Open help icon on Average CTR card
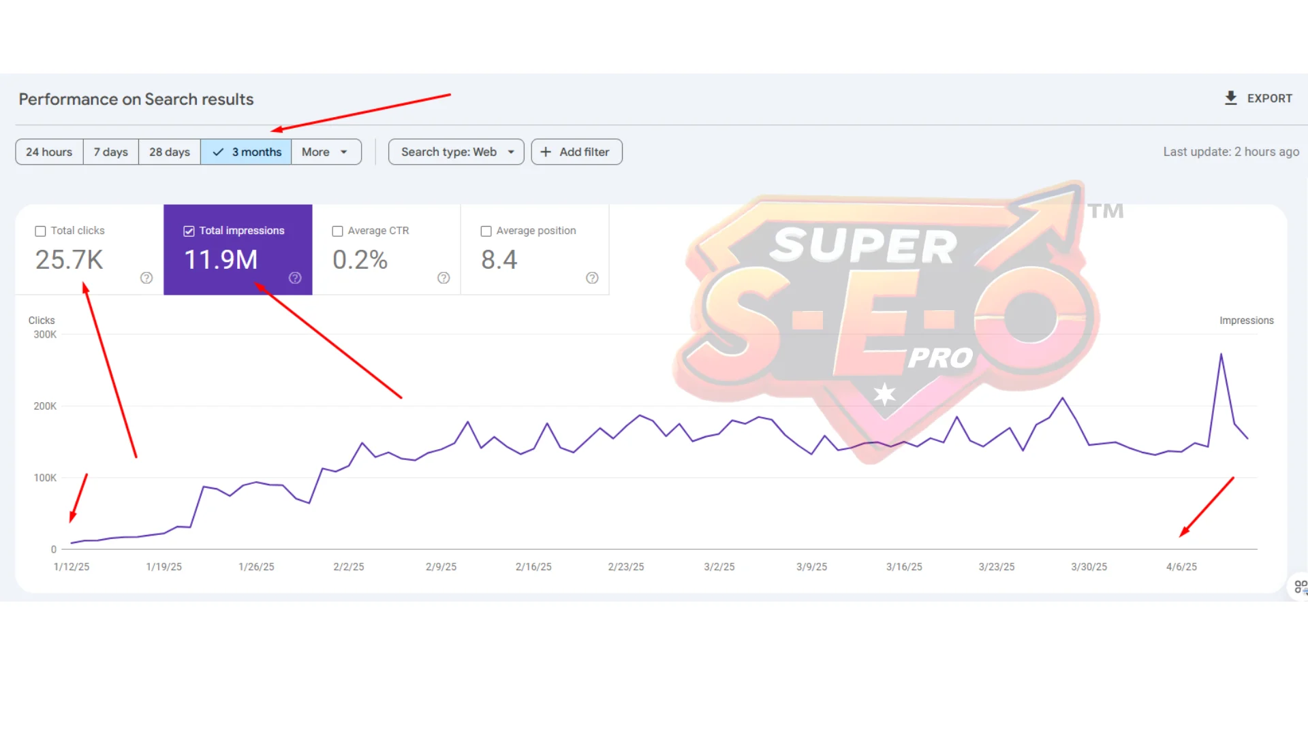The image size is (1308, 735). coord(443,278)
